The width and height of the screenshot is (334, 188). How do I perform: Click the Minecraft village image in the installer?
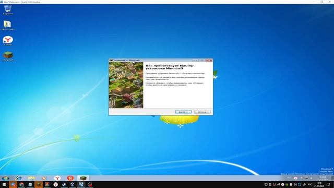[126, 85]
